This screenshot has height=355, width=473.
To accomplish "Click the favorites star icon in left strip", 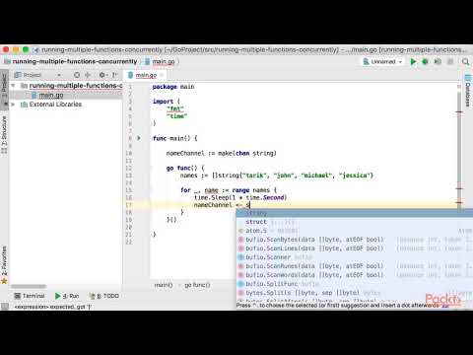I will tap(4, 281).
